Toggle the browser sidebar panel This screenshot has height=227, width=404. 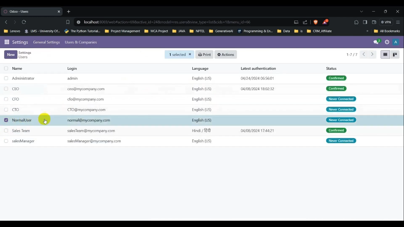365,22
